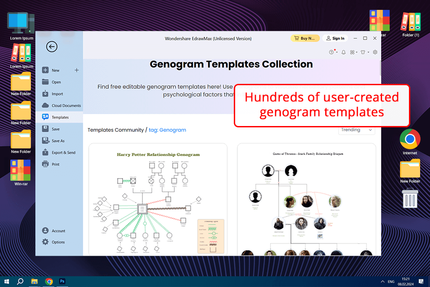430x287 pixels.
Task: Go back using the circular arrow button
Action: click(52, 47)
